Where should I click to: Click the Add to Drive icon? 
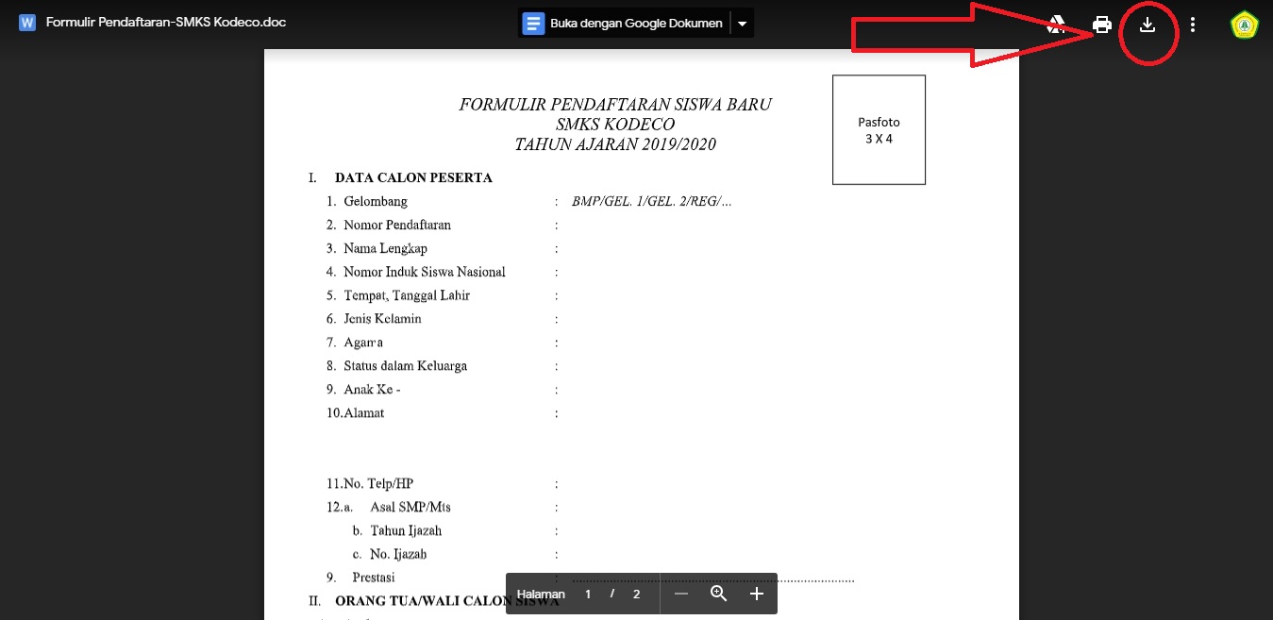[x=1056, y=25]
